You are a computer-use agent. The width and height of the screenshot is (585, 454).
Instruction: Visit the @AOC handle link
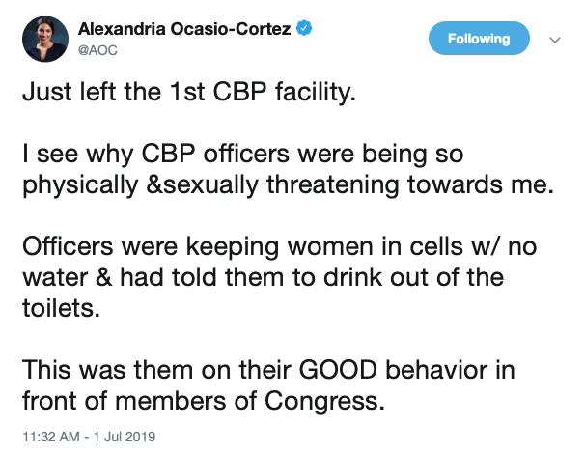click(97, 50)
